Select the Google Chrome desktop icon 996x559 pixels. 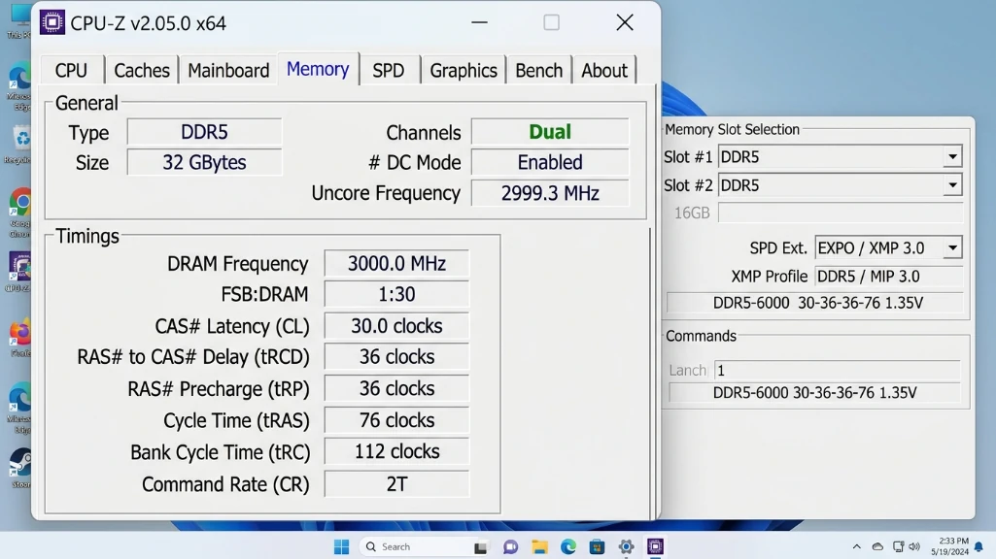point(20,214)
